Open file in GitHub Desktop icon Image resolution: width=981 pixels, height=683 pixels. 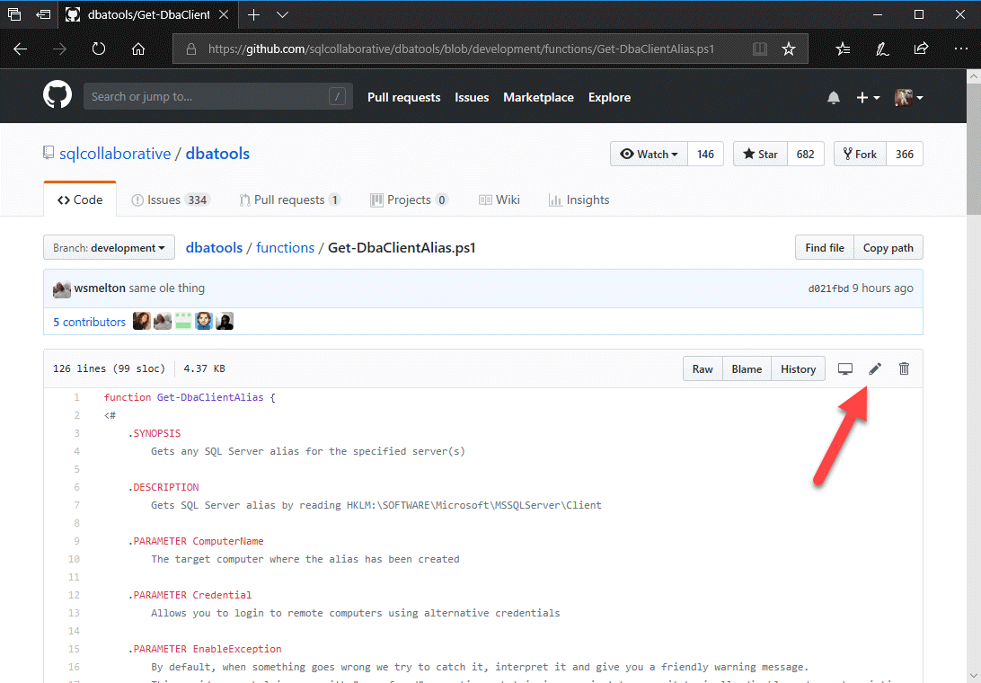pos(844,368)
